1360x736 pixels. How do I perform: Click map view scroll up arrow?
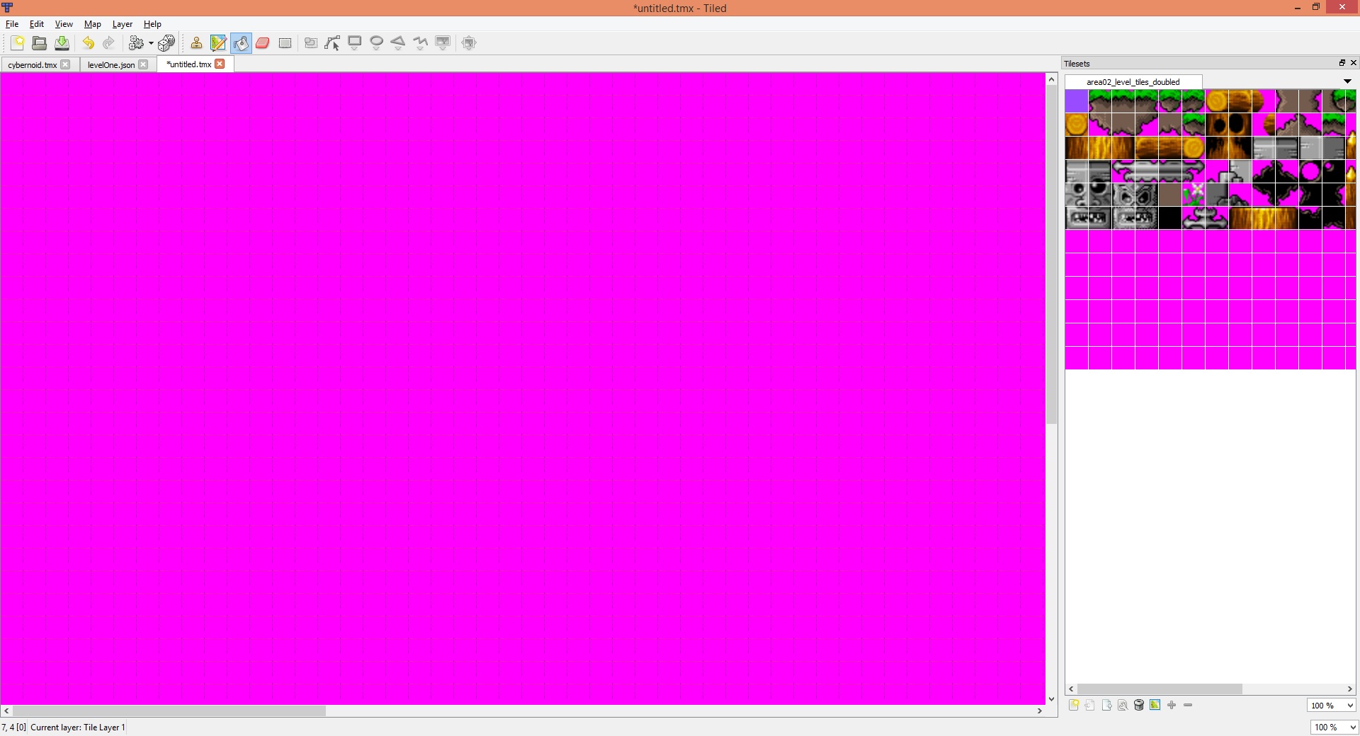(1051, 79)
